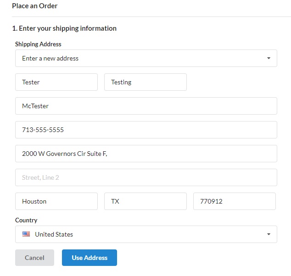Focus the state field showing 'TX'
This screenshot has width=291, height=276.
pos(145,201)
